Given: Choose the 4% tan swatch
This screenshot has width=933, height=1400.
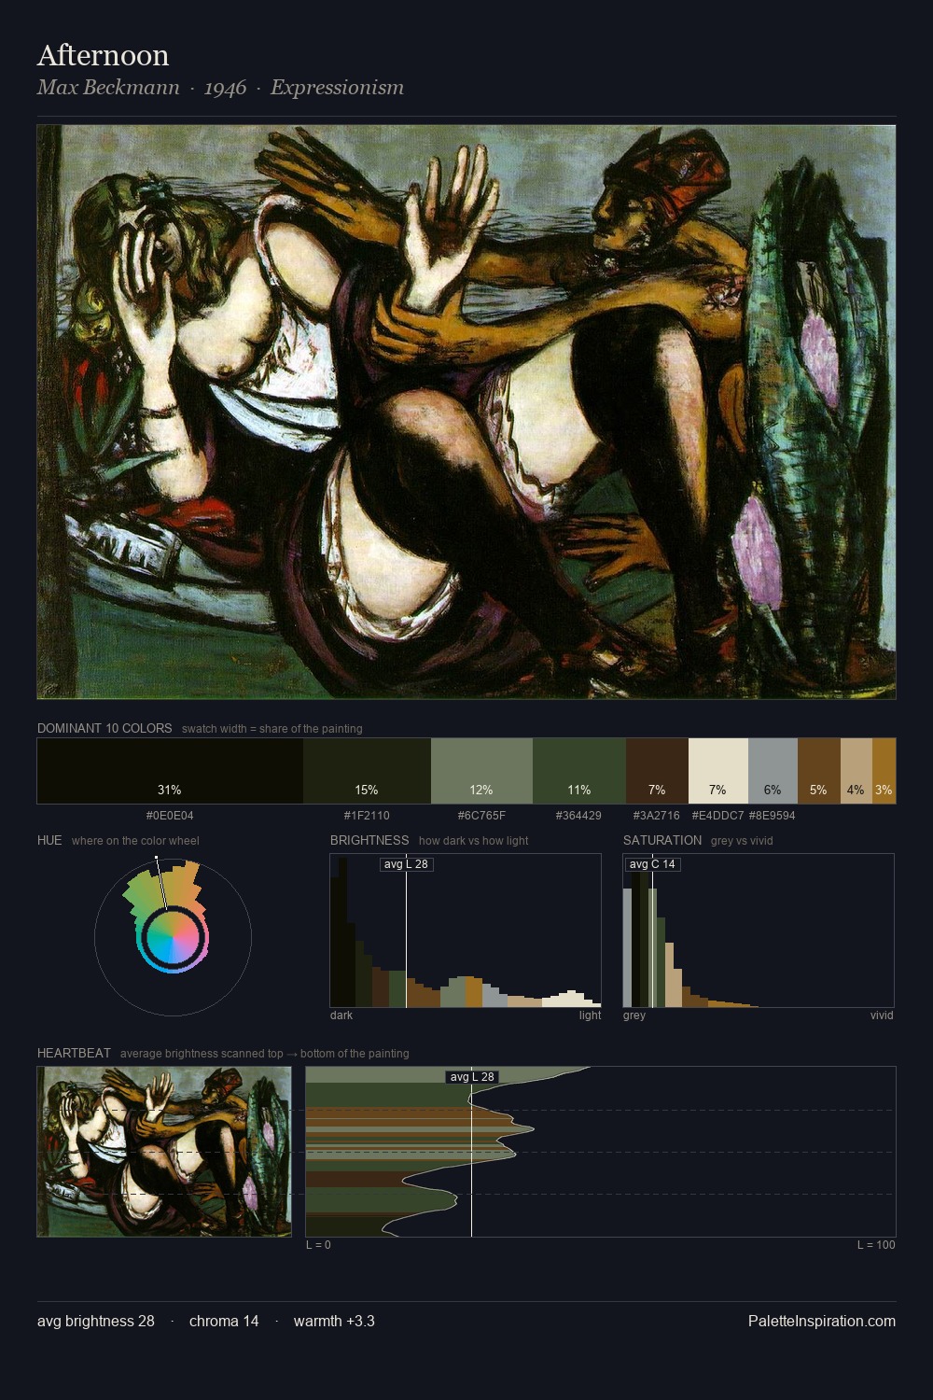Looking at the screenshot, I should pyautogui.click(x=856, y=771).
